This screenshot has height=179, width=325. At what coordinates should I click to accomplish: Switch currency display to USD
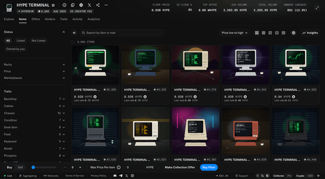pos(310,176)
